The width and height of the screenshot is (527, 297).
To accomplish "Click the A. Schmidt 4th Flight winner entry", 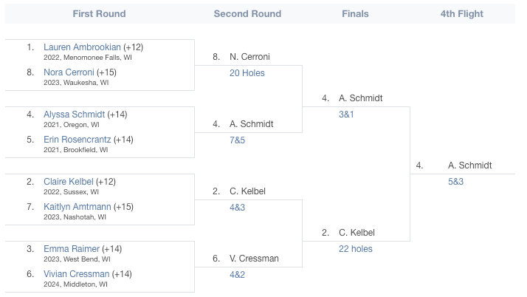I will coord(470,165).
